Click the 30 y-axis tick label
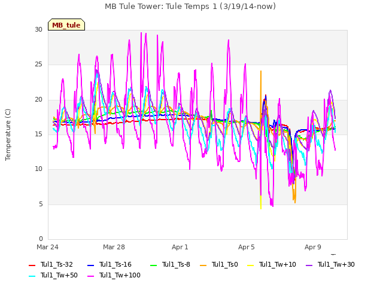 point(38,29)
